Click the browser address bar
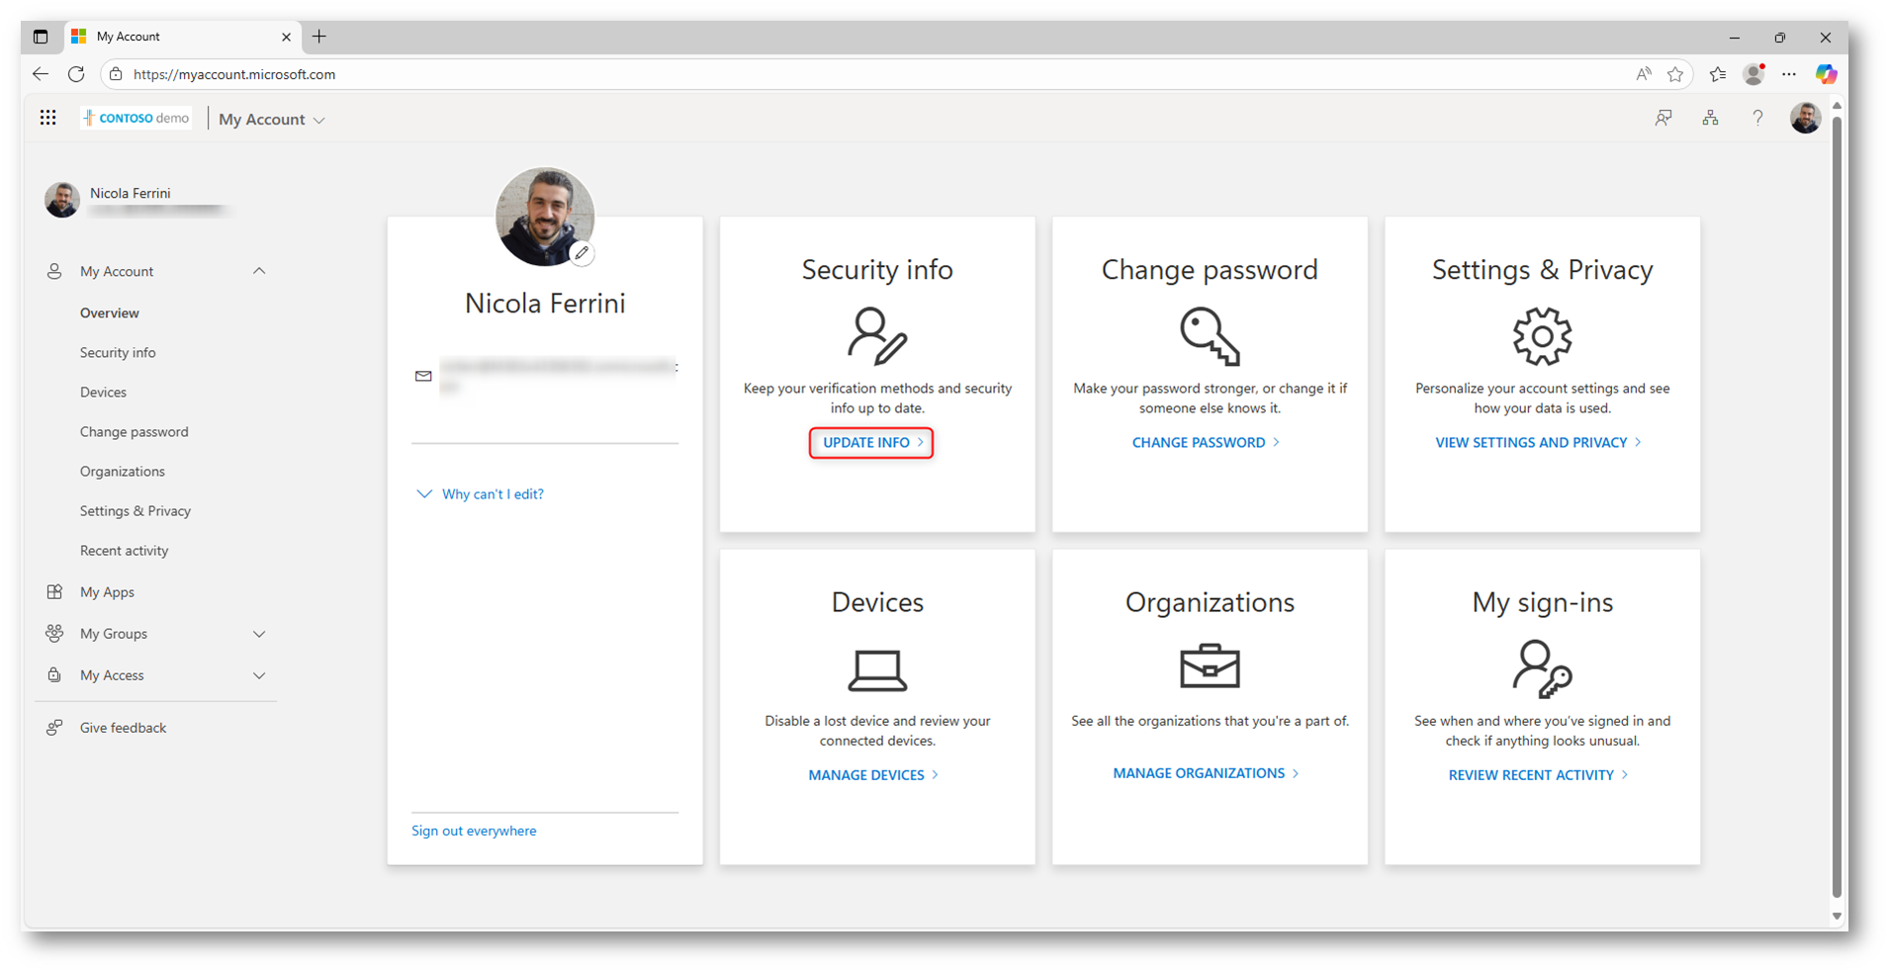This screenshot has height=973, width=1890. pos(791,74)
